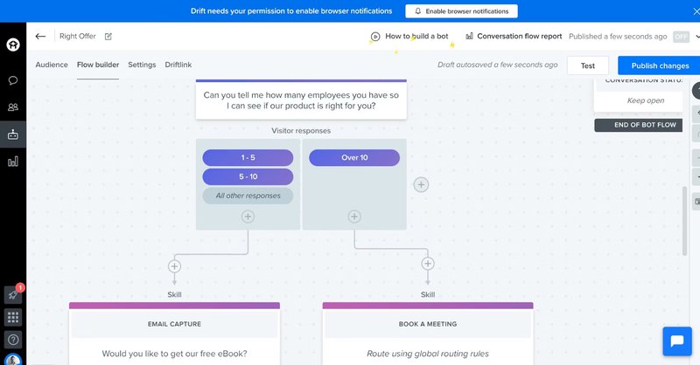Go back using the left arrow
Viewport: 700px width, 365px height.
[40, 37]
